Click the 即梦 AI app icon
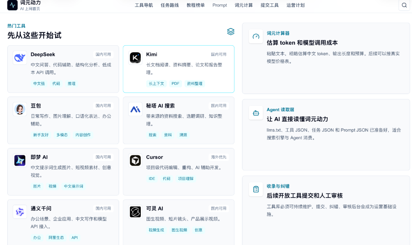412x245 pixels. coord(20,161)
